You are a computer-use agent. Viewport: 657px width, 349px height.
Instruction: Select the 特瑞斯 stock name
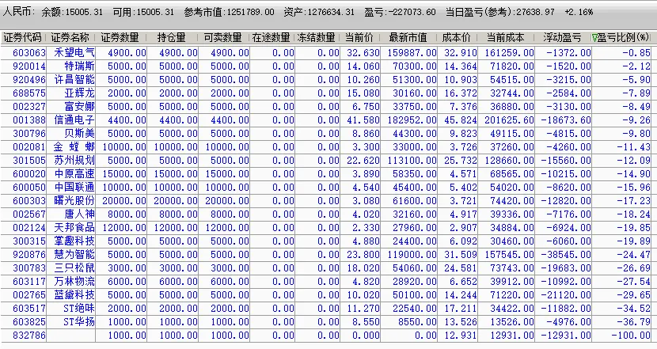[x=79, y=66]
